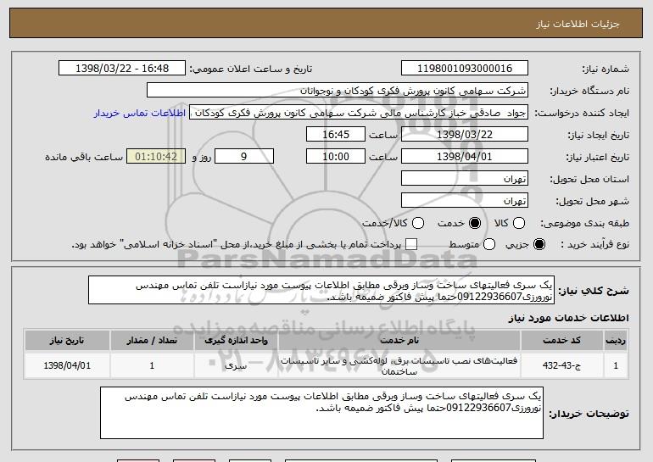Click the service name cell فعالیت‌های نصب تاسیسات برق

(399, 365)
